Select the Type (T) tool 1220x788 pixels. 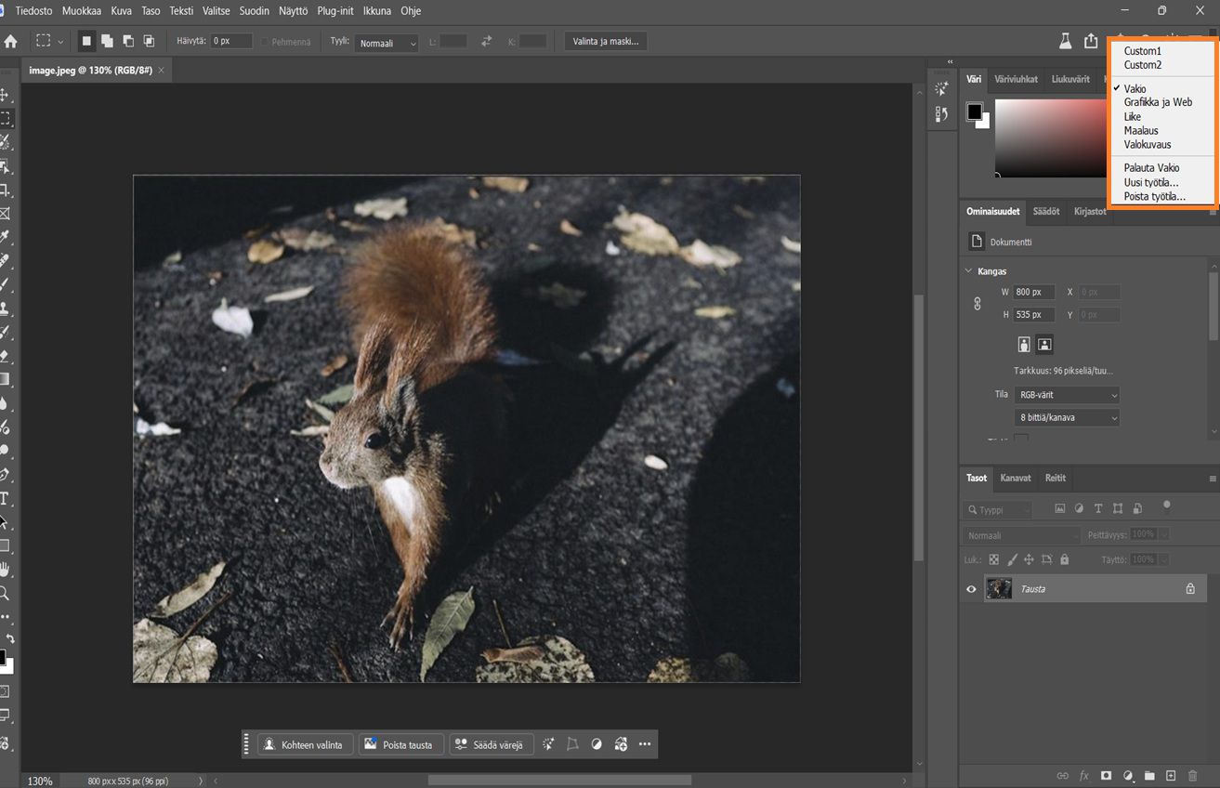pyautogui.click(x=5, y=498)
